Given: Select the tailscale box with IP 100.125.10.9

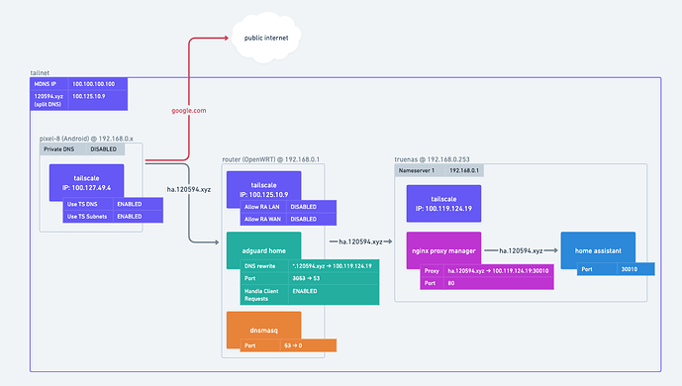Looking at the screenshot, I should [263, 189].
